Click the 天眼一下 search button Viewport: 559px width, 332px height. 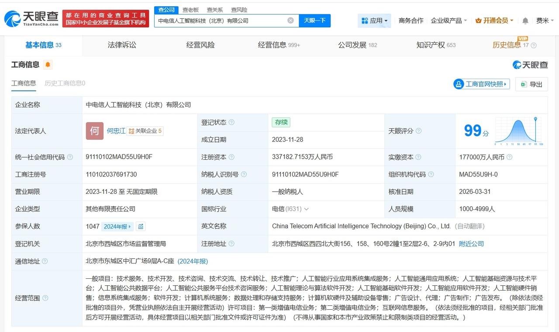tap(314, 21)
